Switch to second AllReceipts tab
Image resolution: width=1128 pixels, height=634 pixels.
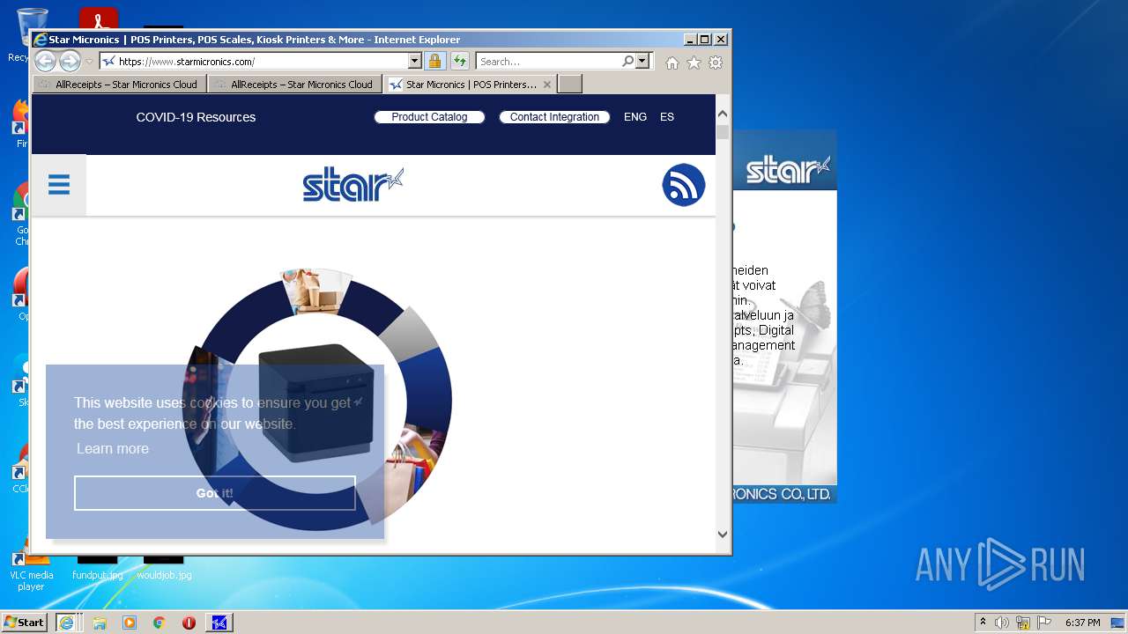click(295, 85)
